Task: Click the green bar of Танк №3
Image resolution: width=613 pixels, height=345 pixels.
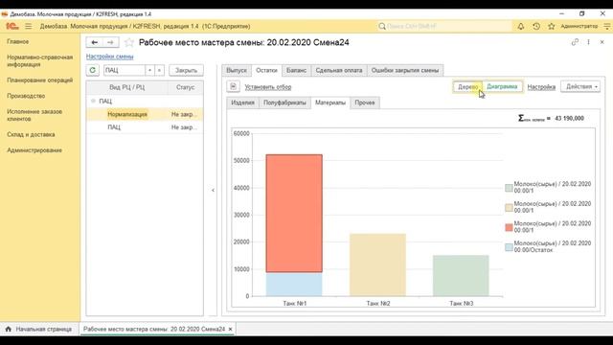Action: (x=461, y=276)
